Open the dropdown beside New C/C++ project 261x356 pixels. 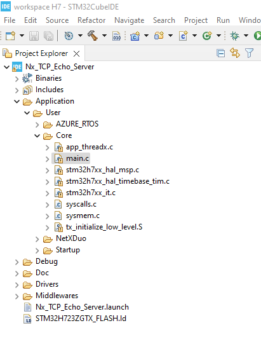click(146, 36)
